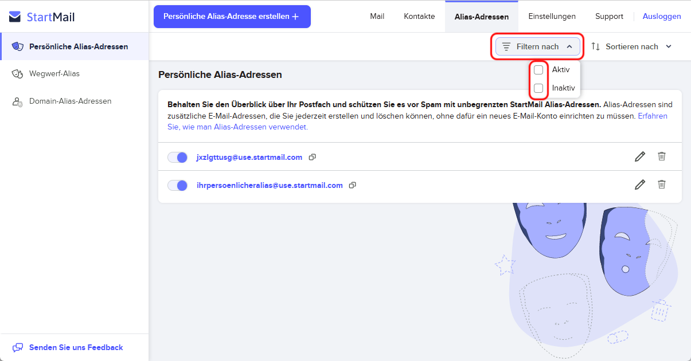Image resolution: width=691 pixels, height=361 pixels.
Task: Open the Support tab
Action: [609, 17]
